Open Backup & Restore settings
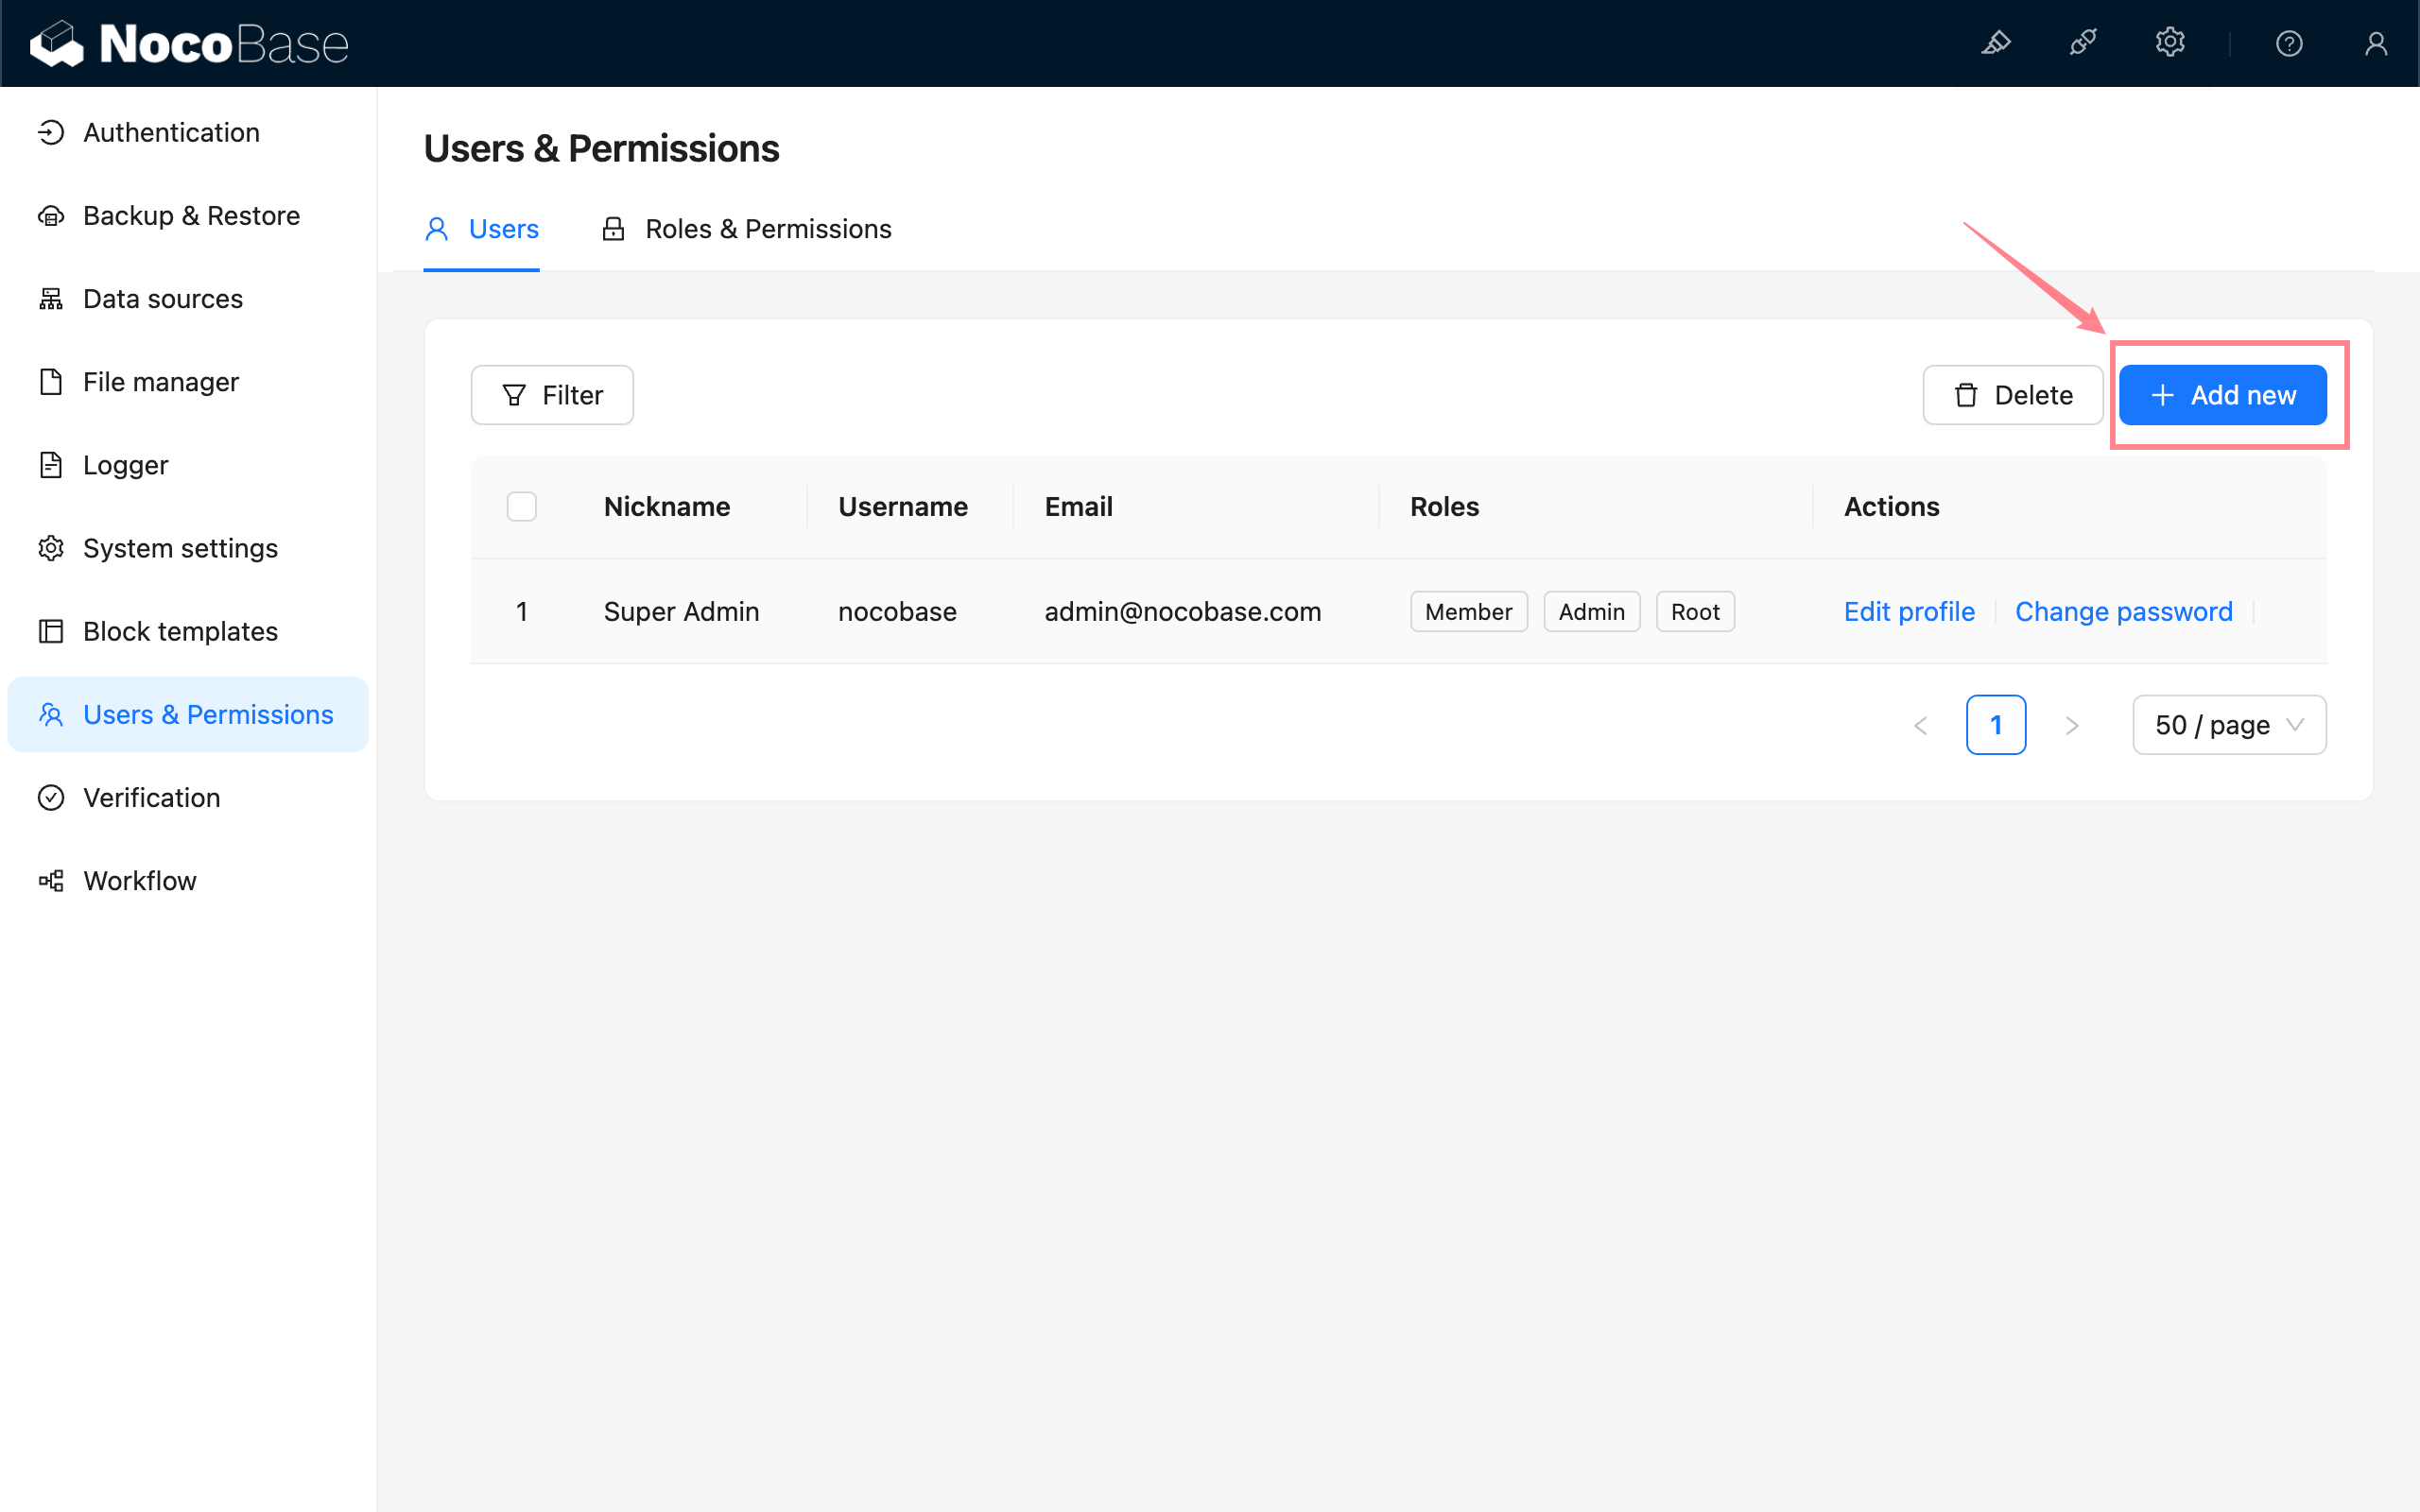Screen dimensions: 2420x1512 [x=190, y=215]
